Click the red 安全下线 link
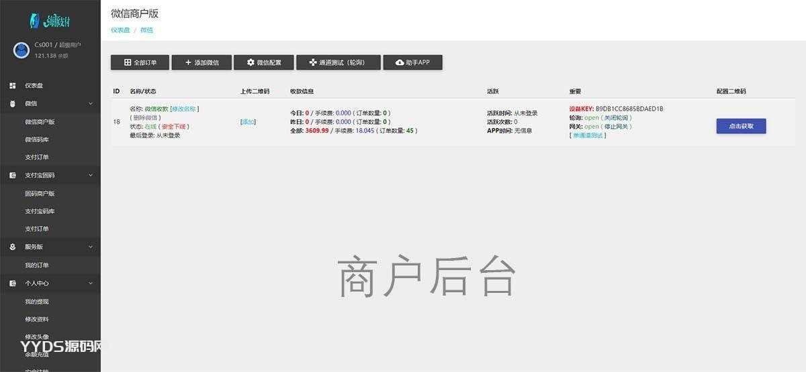 click(x=174, y=126)
